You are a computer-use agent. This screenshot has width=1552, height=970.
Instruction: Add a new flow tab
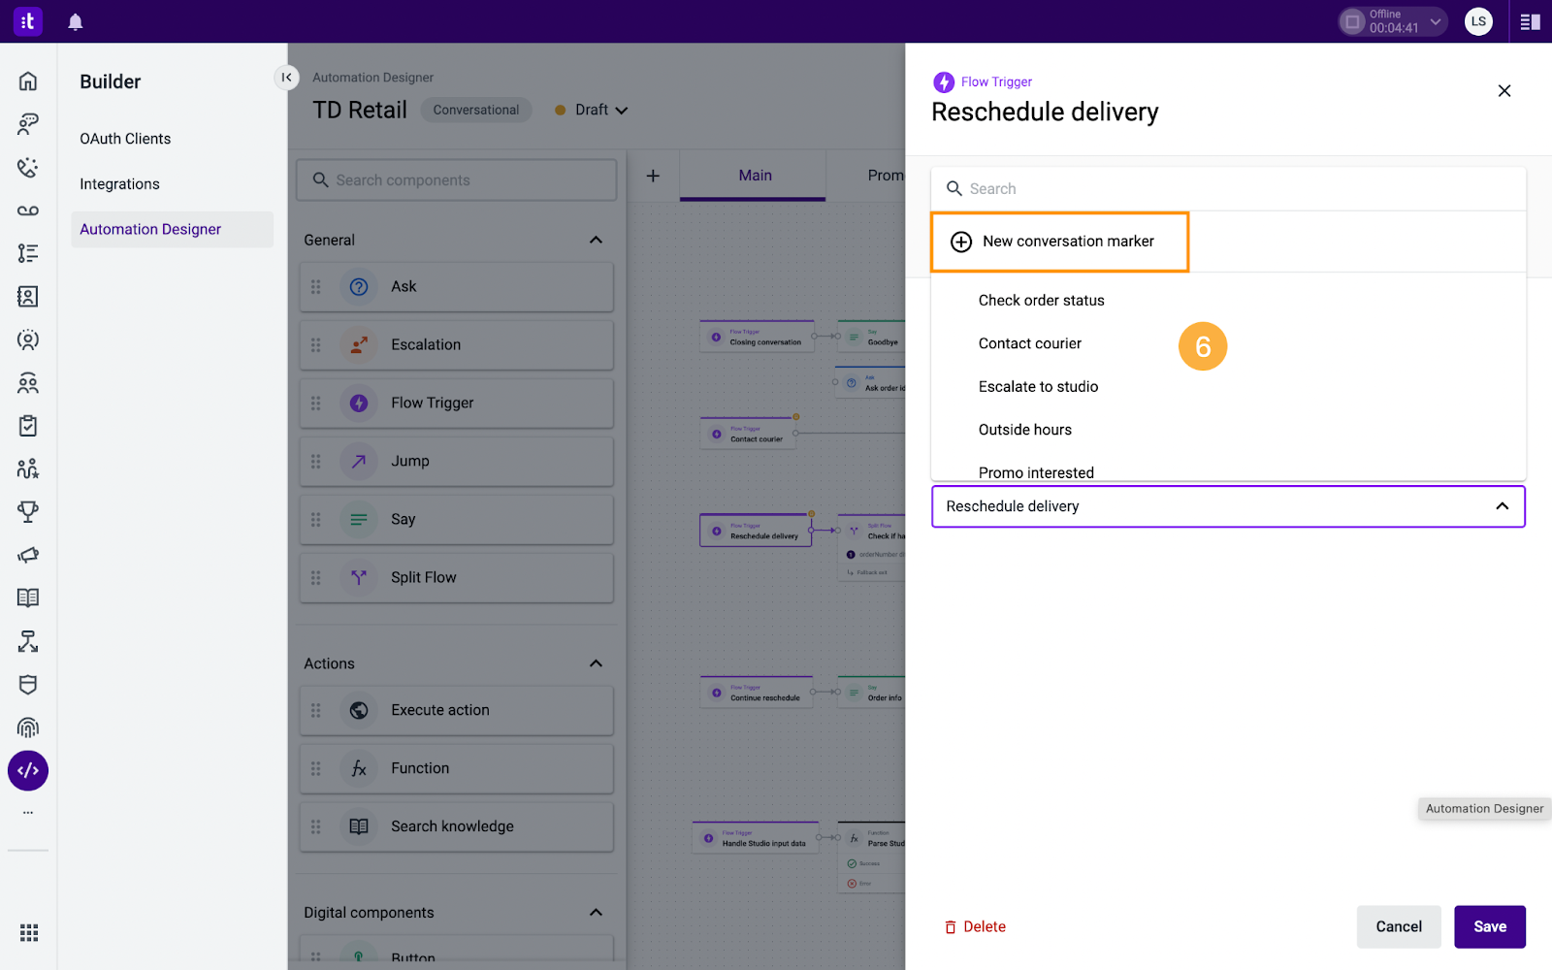653,176
